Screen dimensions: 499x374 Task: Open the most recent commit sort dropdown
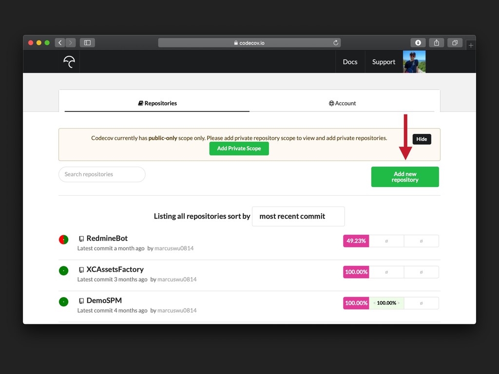coord(298,216)
